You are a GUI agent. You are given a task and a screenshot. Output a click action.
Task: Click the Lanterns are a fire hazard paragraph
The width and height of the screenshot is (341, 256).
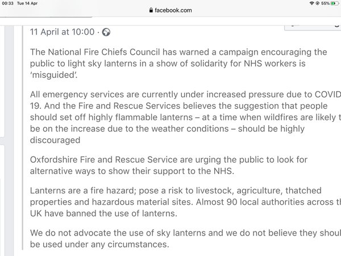click(185, 202)
